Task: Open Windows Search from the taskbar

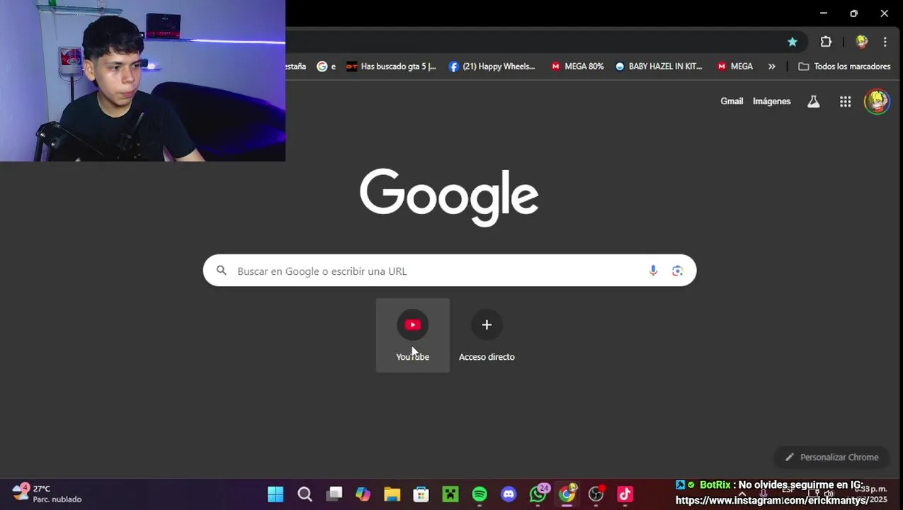Action: click(305, 494)
